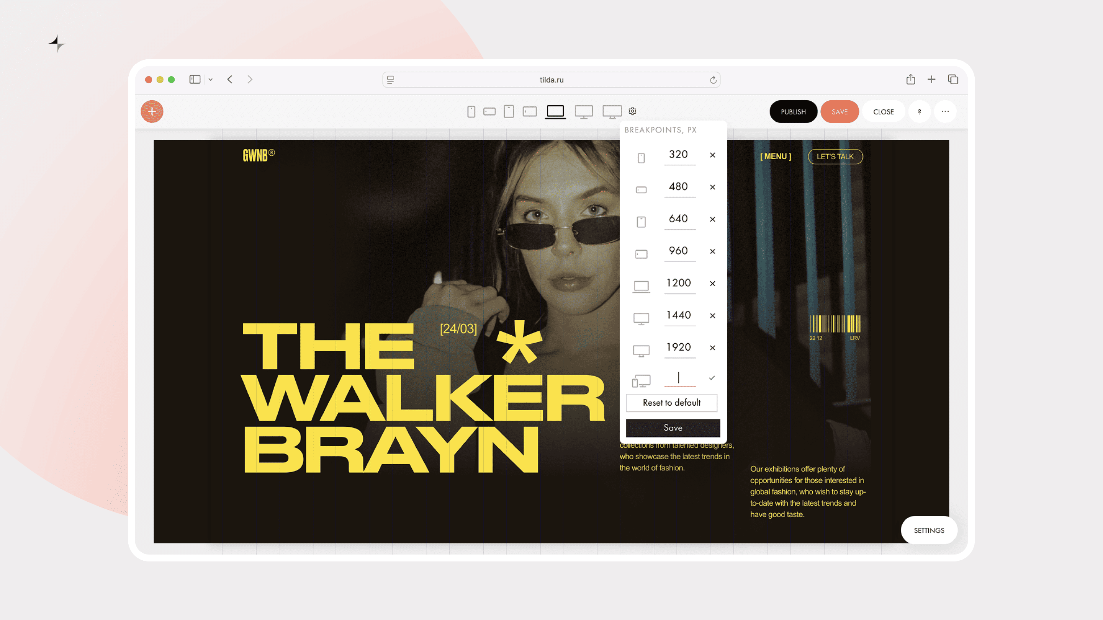The image size is (1103, 620).
Task: Click the new breakpoint input field
Action: [679, 378]
